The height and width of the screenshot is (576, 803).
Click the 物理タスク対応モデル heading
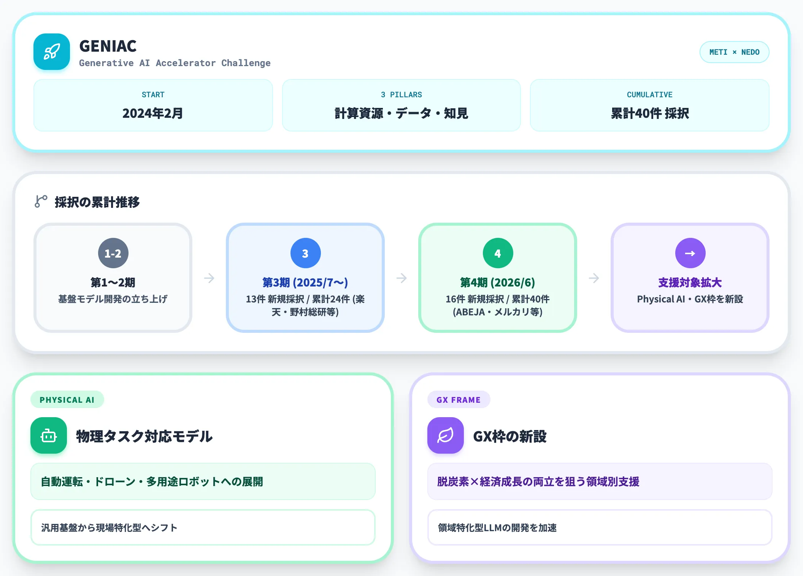pyautogui.click(x=144, y=436)
